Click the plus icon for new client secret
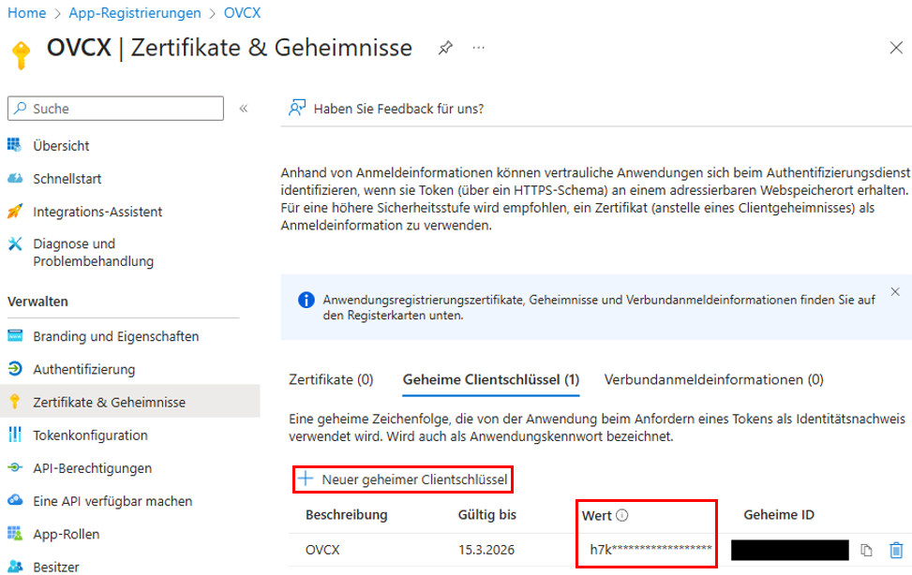 (305, 479)
